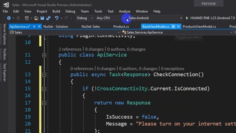This screenshot has width=236, height=133.
Task: Open the Edit menu
Action: click(x=16, y=11)
